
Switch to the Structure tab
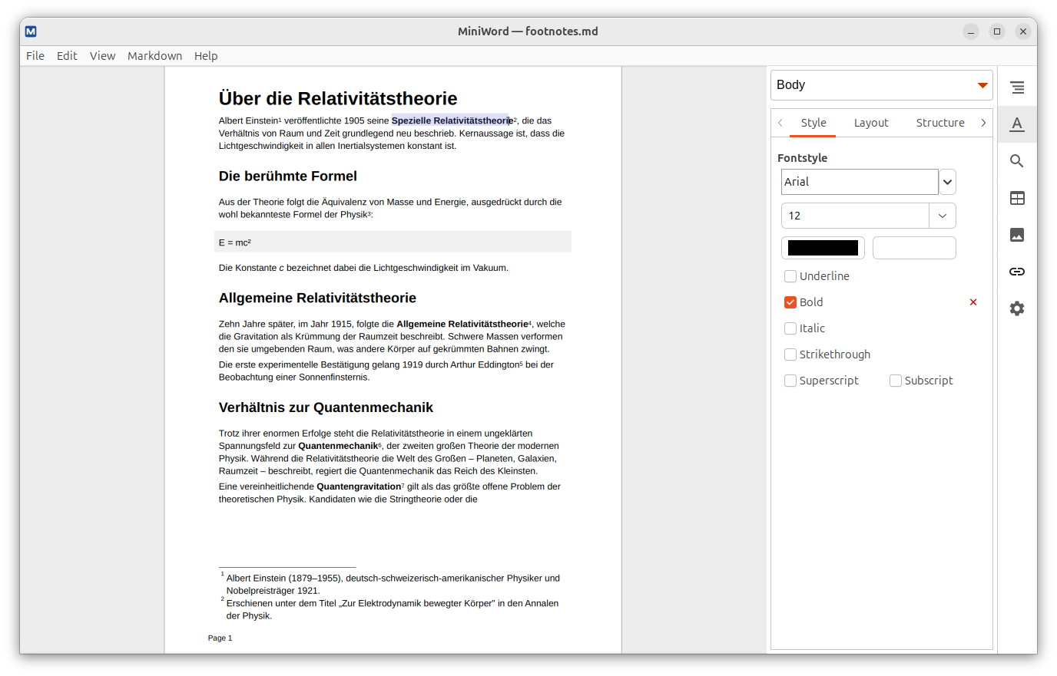[940, 123]
